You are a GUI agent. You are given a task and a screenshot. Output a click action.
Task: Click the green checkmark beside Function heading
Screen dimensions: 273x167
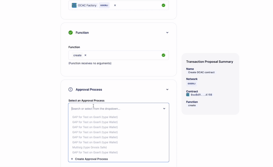click(x=70, y=32)
